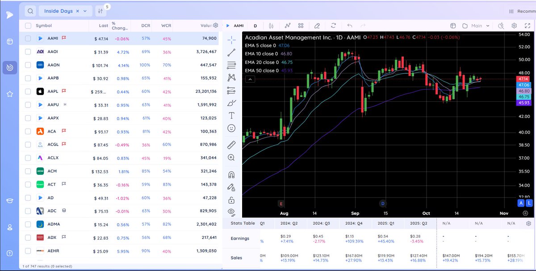Select the trend line drawing tool
Screen dimensions: 536x271
[x=232, y=52]
